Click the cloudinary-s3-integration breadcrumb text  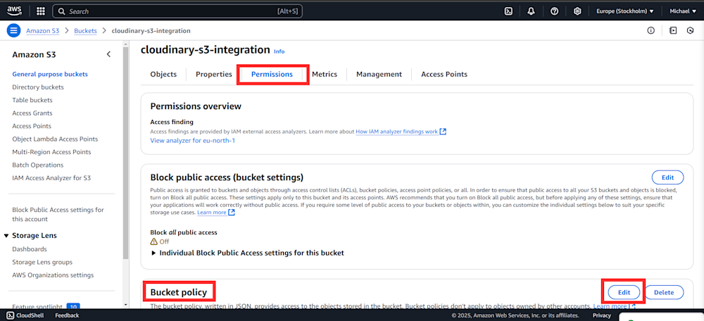pyautogui.click(x=151, y=30)
